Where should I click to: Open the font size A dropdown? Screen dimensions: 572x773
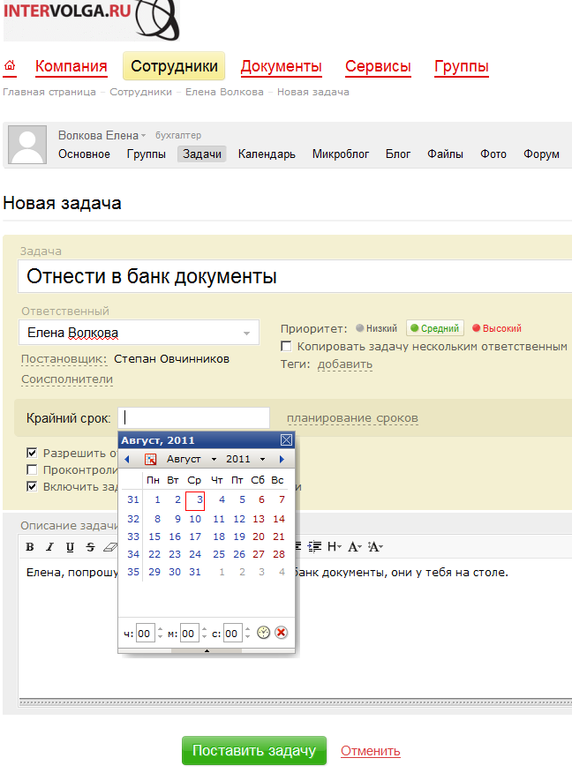coord(375,546)
